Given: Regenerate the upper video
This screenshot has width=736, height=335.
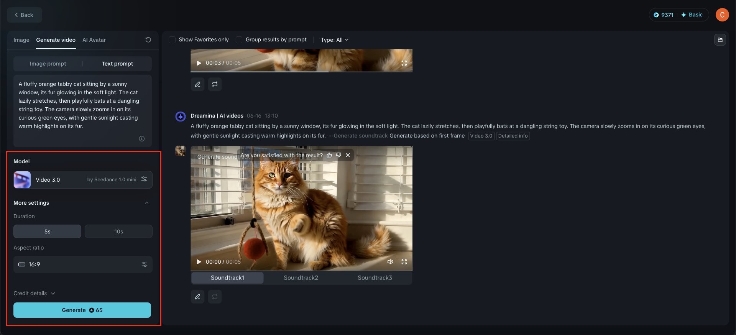Looking at the screenshot, I should pyautogui.click(x=215, y=84).
